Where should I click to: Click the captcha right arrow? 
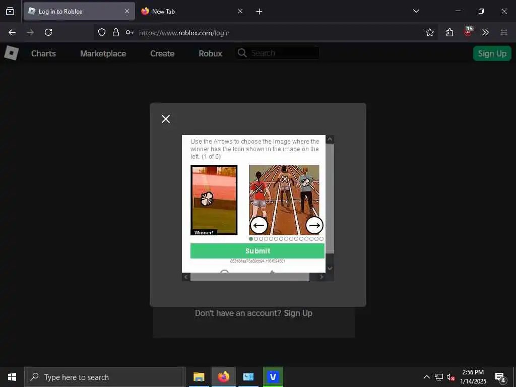coord(314,225)
